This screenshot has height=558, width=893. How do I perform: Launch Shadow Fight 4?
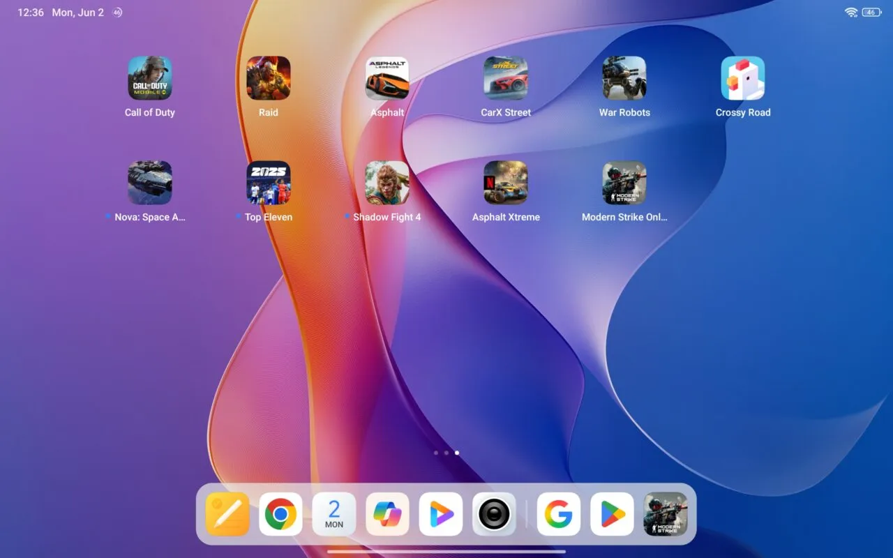pyautogui.click(x=387, y=183)
